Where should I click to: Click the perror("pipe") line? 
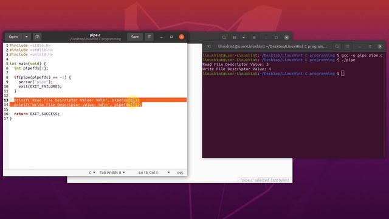35,82
